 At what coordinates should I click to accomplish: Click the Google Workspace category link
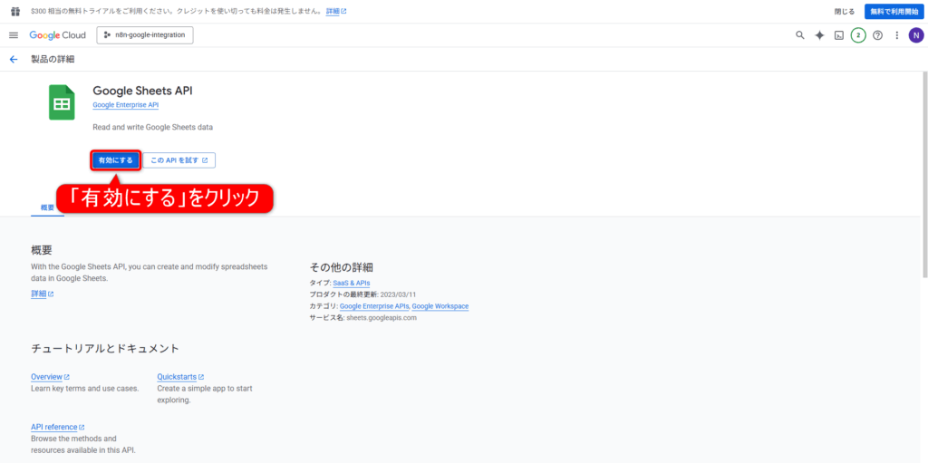(x=440, y=306)
